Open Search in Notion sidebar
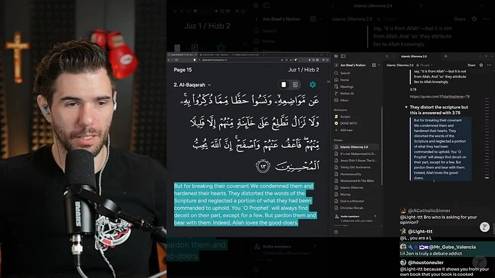Viewport: 495px width, 278px height. pyautogui.click(x=357, y=73)
